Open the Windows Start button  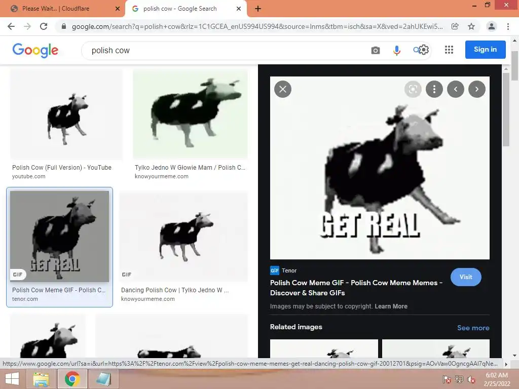pyautogui.click(x=12, y=379)
